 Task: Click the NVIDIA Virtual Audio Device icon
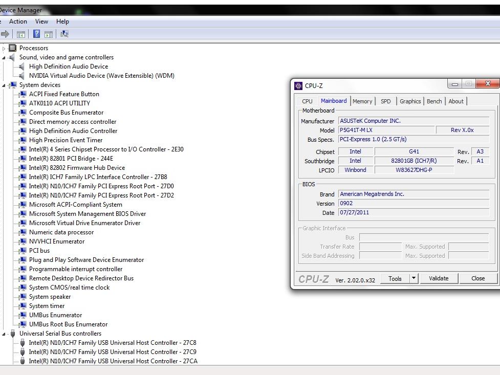21,76
